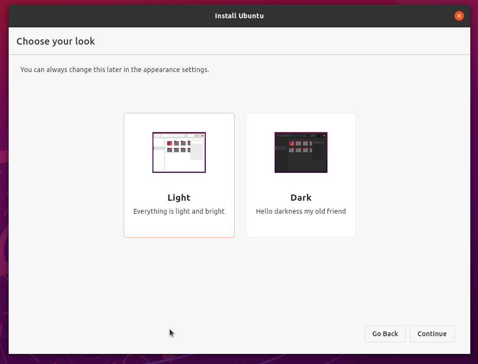
Task: Select the Dark theme preview thumbnail
Action: click(x=301, y=153)
